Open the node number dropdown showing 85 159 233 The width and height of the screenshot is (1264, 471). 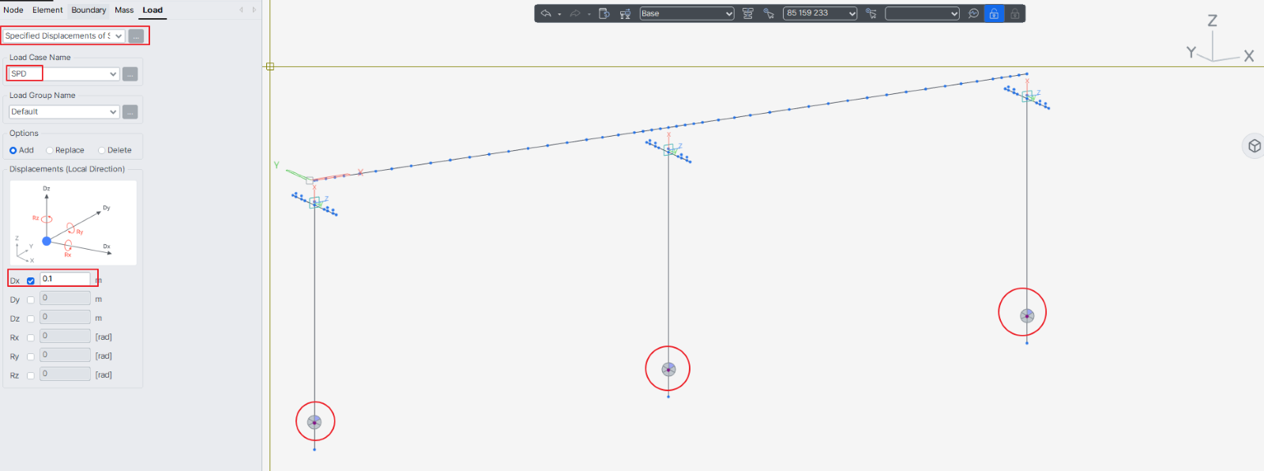(820, 13)
